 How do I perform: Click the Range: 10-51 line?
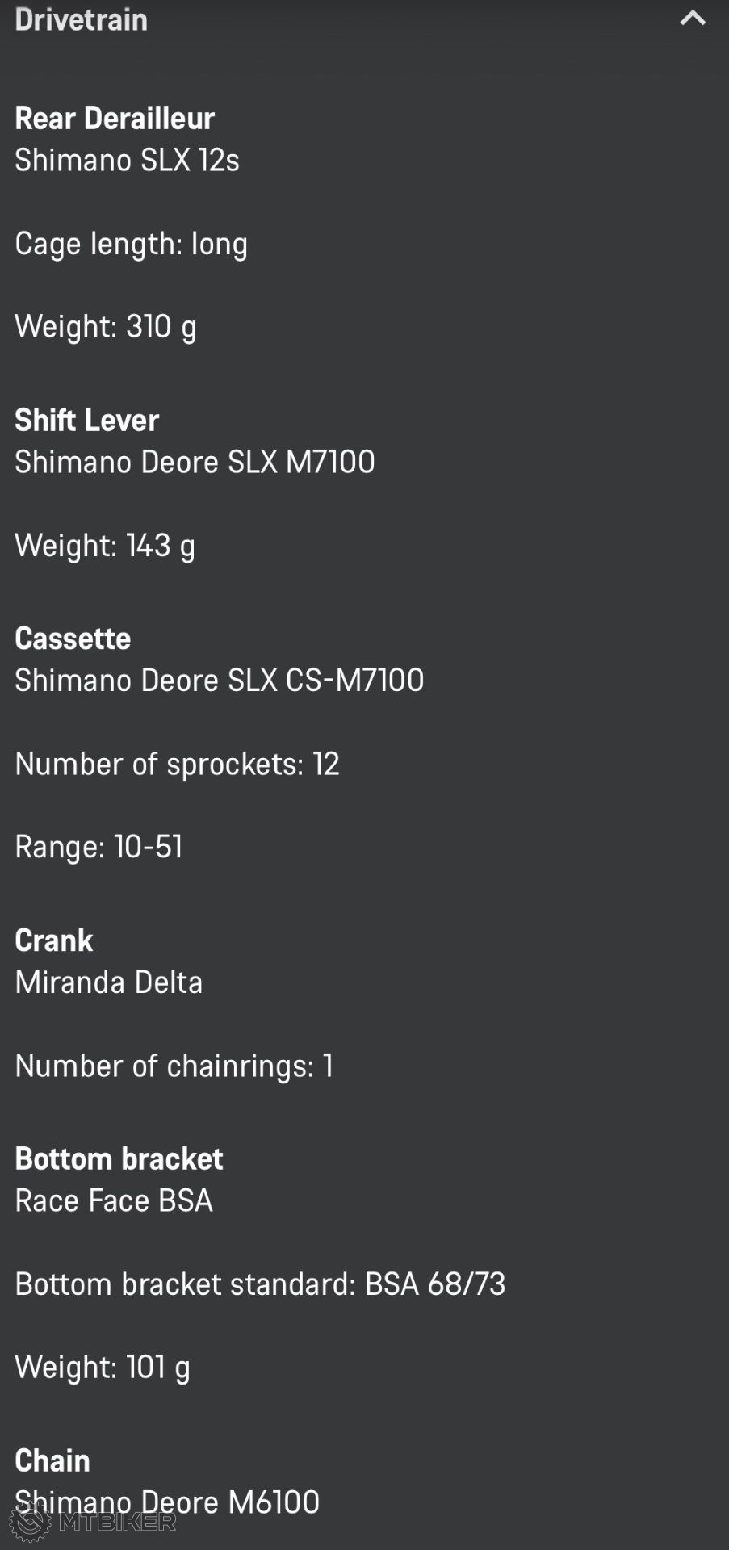click(x=98, y=847)
